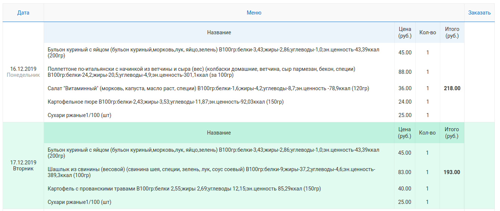
Task: Click the 83.00 price of Шашлык
Action: pyautogui.click(x=405, y=172)
